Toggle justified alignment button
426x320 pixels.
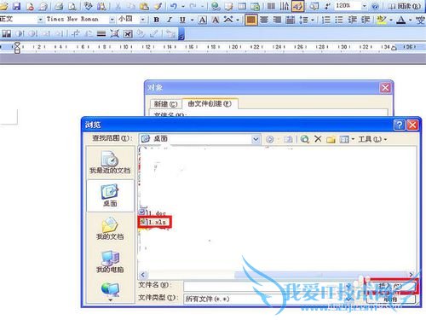point(250,20)
